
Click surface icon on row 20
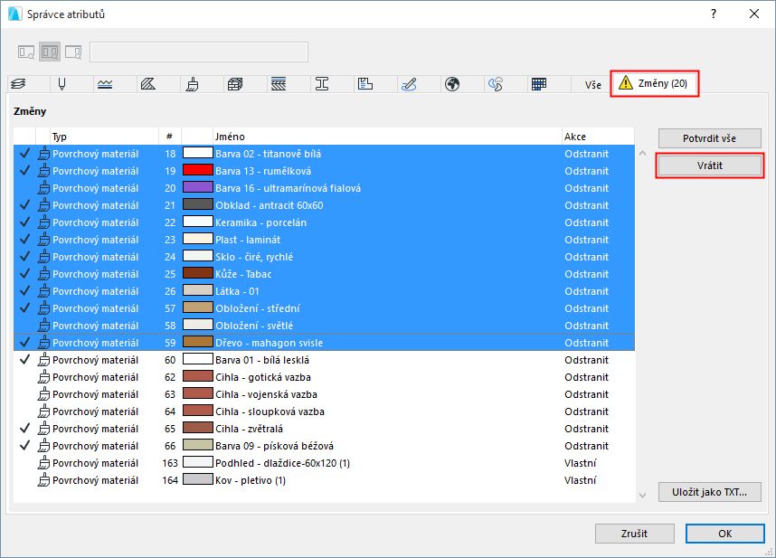click(x=44, y=188)
